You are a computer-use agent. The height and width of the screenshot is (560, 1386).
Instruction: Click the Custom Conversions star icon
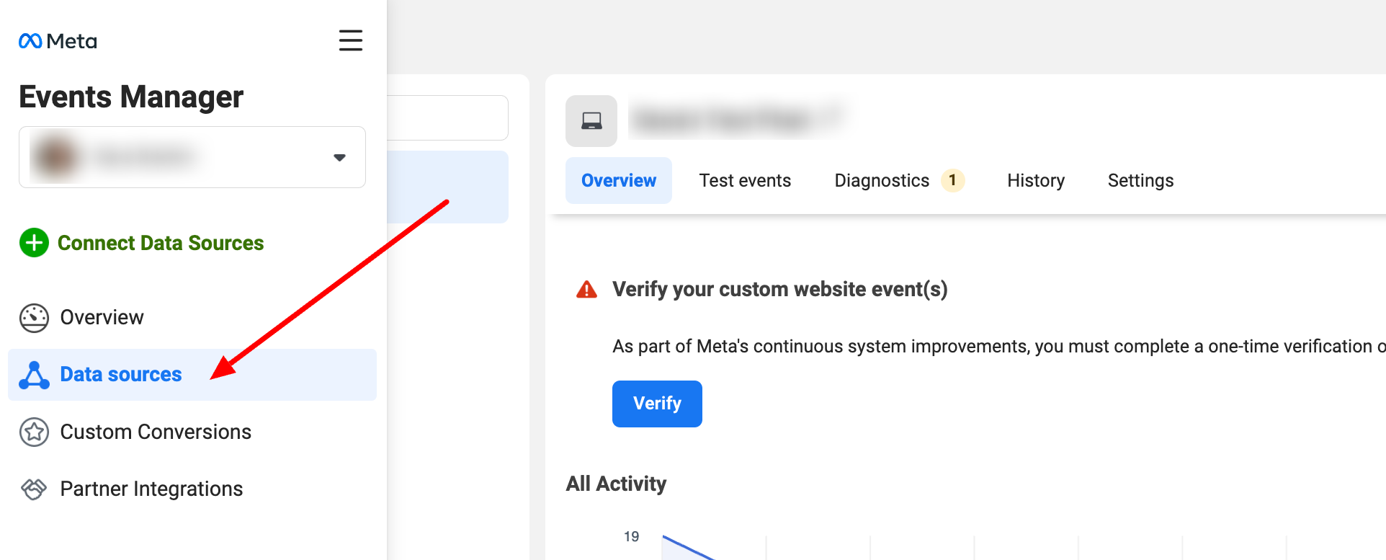click(34, 432)
